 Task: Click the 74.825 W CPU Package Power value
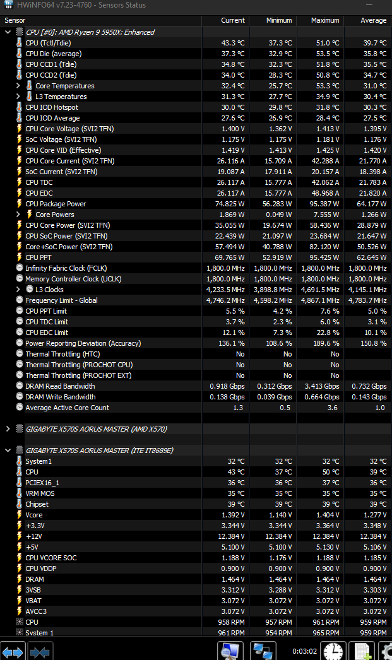230,204
